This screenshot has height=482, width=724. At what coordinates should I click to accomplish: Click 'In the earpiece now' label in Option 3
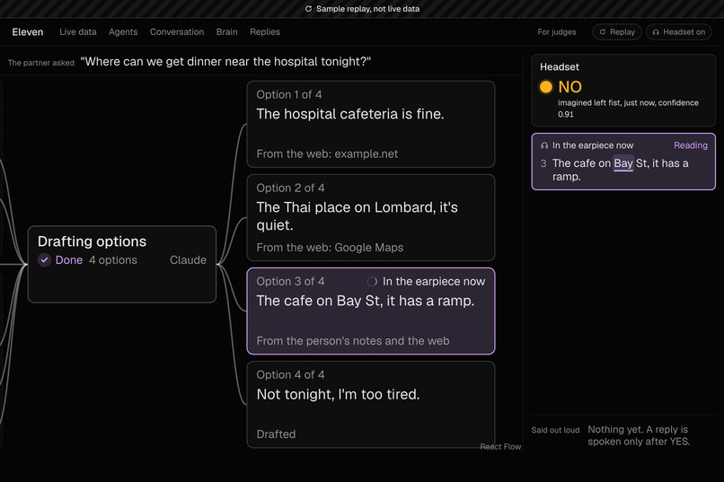tap(434, 281)
